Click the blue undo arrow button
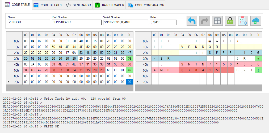The image size is (269, 133). coord(192,21)
